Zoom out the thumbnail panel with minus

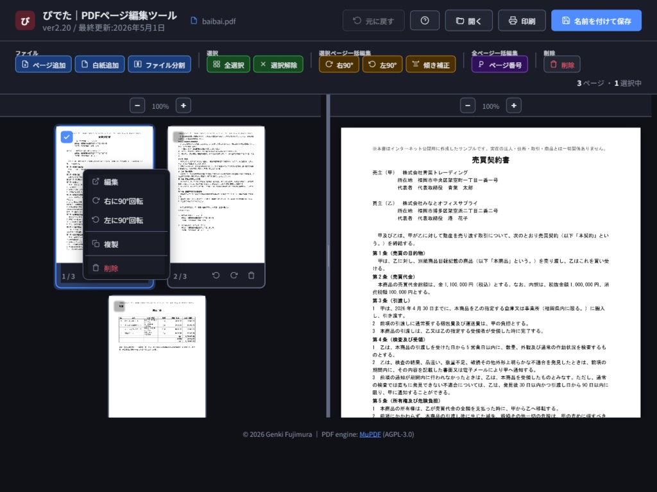pos(137,106)
